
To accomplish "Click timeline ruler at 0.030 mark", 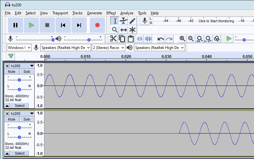I will 166,58.
